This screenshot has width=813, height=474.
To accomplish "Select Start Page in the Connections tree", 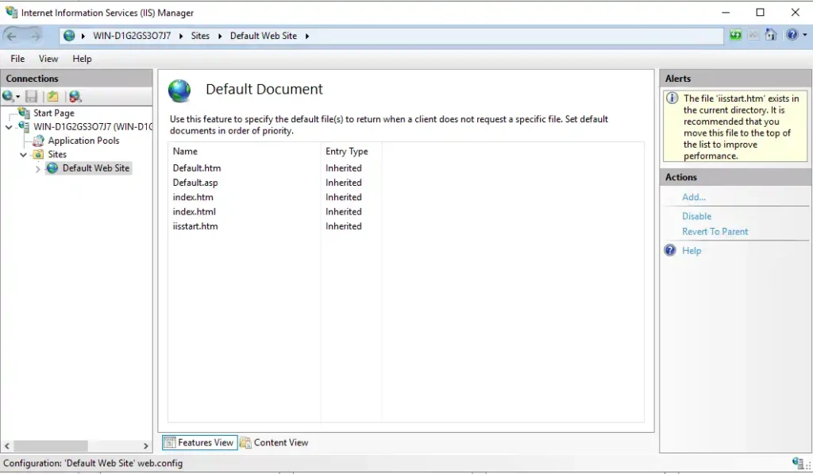I will pos(54,113).
